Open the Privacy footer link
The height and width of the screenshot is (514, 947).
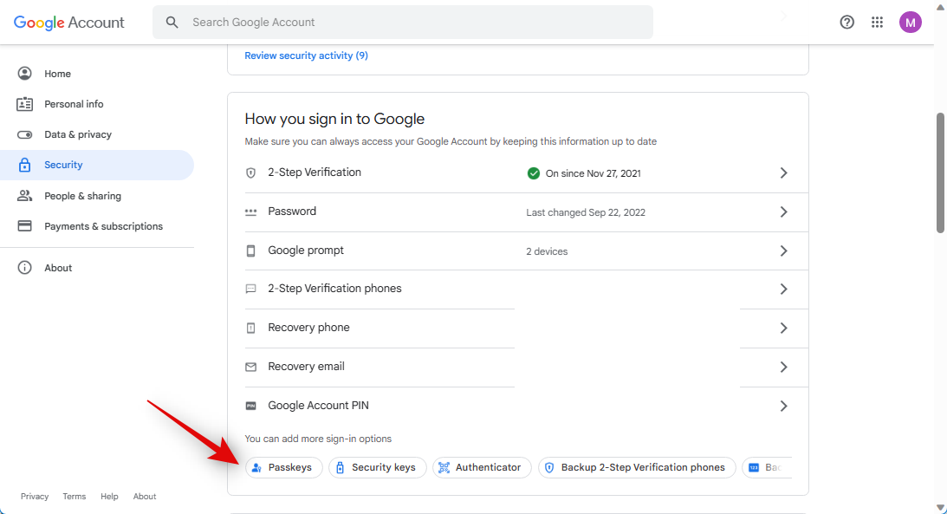tap(35, 497)
